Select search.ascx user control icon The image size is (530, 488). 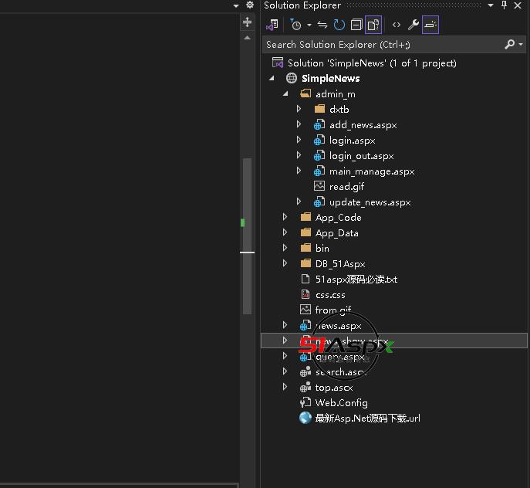[x=306, y=371]
